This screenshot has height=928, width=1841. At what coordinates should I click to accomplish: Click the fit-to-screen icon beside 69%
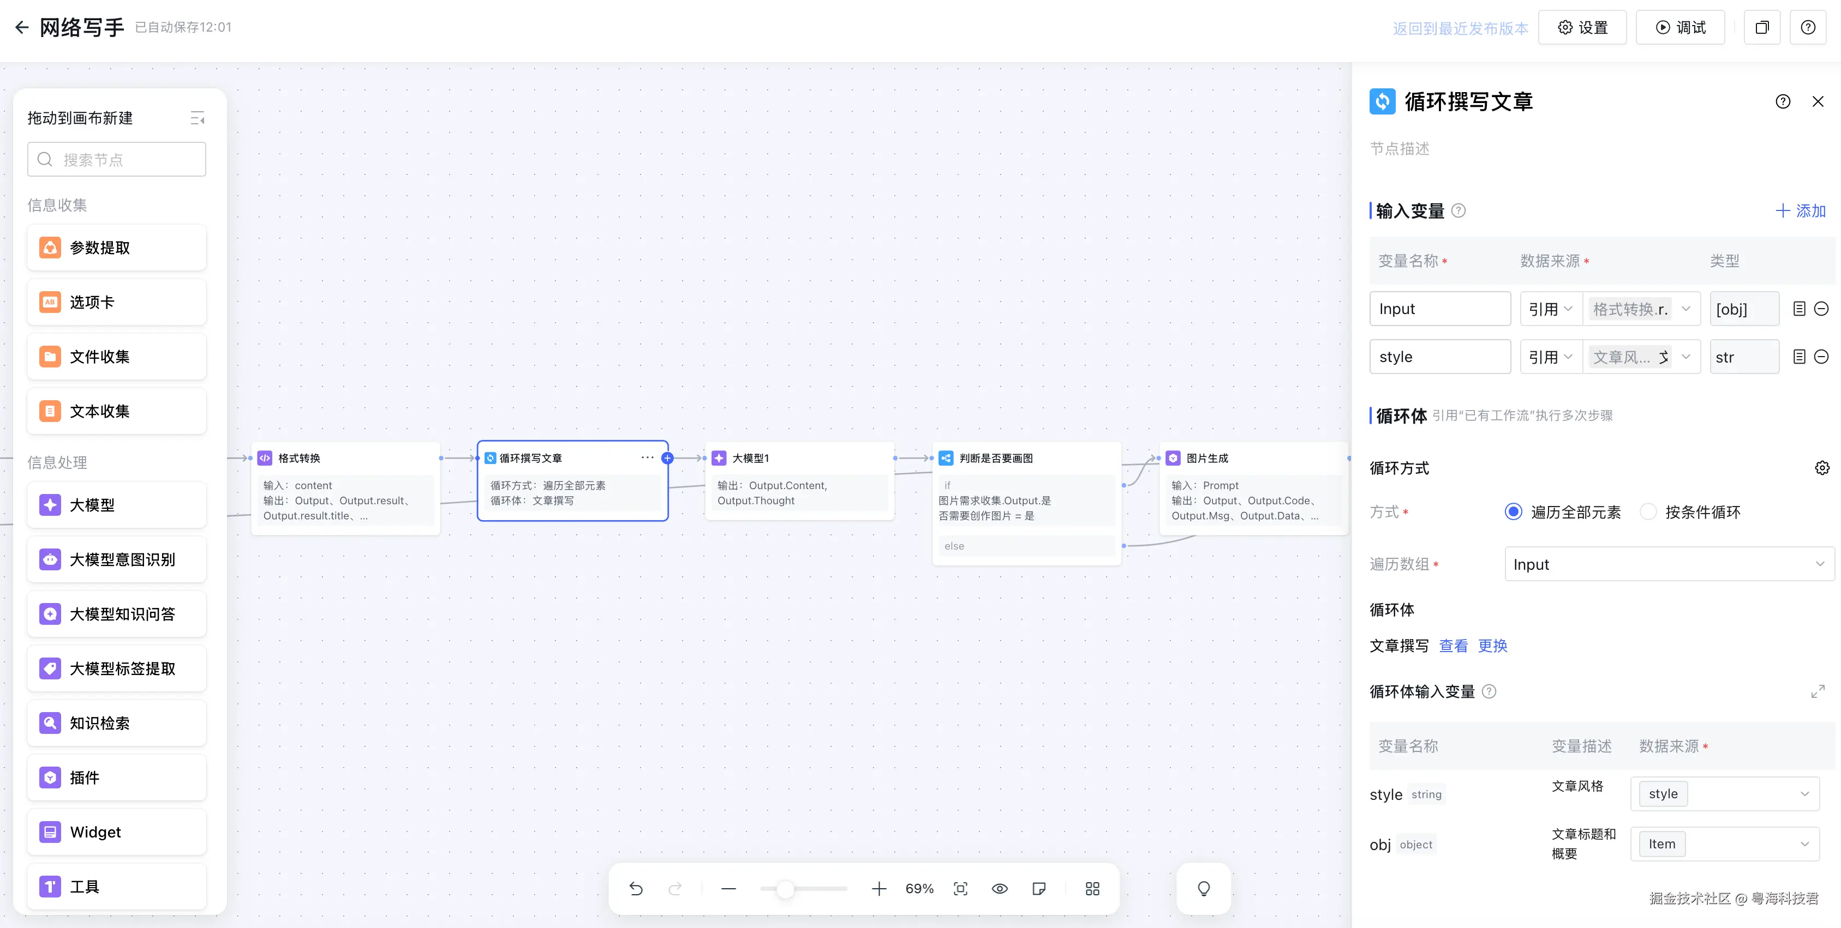click(x=960, y=889)
